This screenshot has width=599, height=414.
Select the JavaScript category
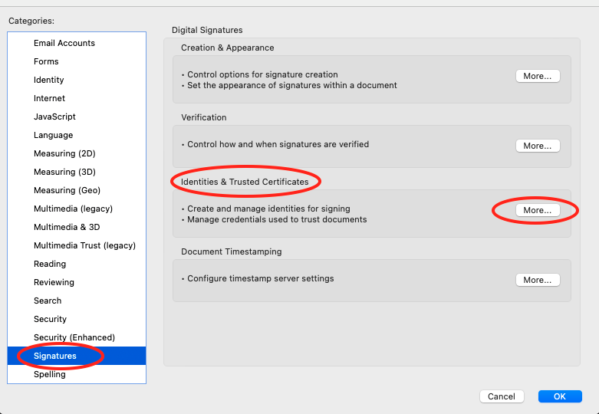point(77,117)
